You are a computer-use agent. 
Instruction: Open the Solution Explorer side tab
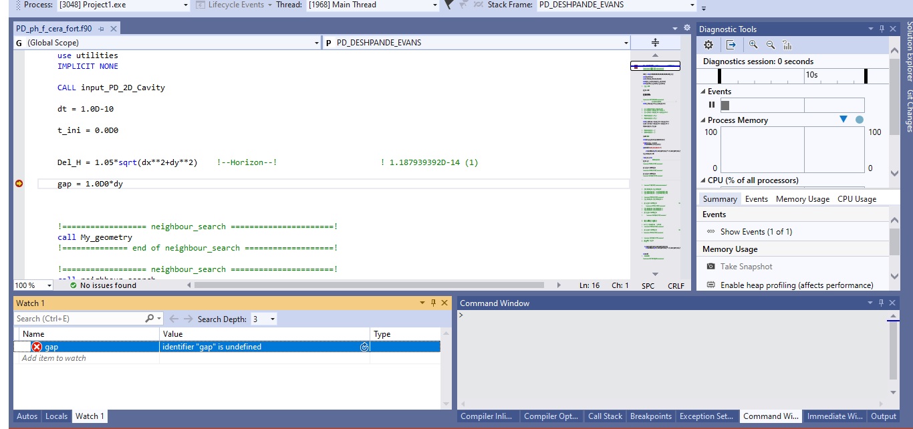coord(908,51)
